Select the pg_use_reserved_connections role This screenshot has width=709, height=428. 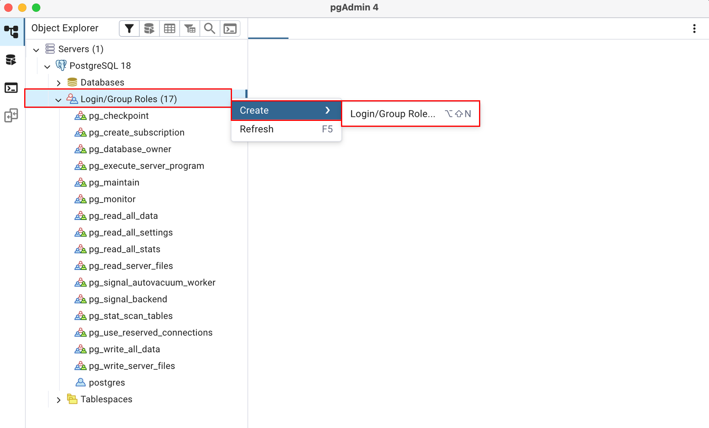click(x=151, y=332)
